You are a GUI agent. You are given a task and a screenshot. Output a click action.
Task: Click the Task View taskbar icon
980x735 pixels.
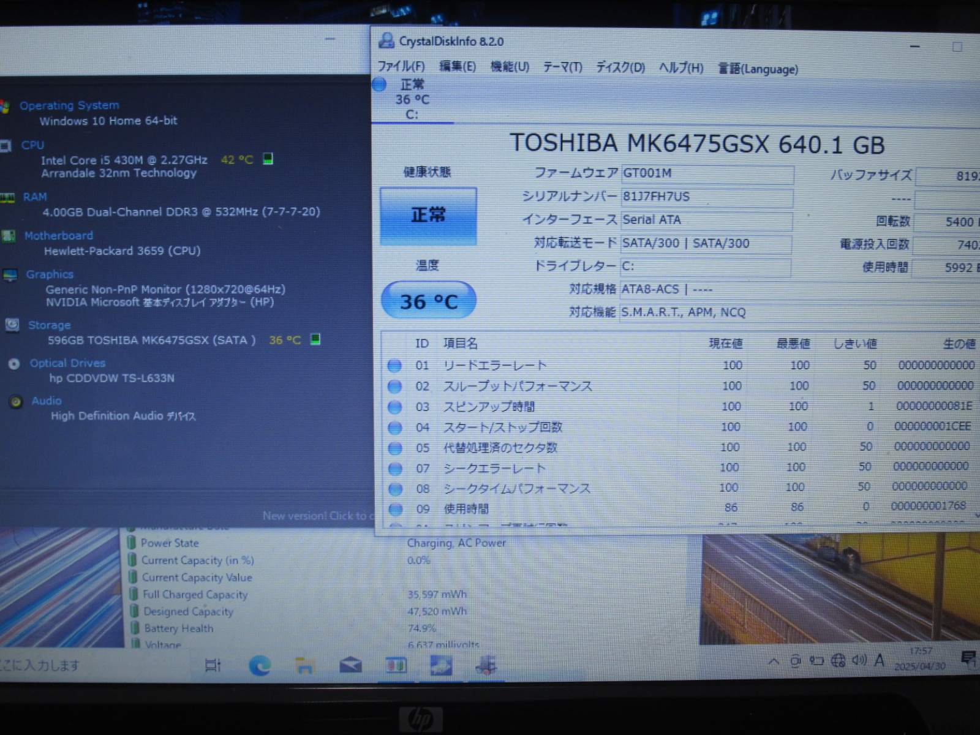coord(213,665)
